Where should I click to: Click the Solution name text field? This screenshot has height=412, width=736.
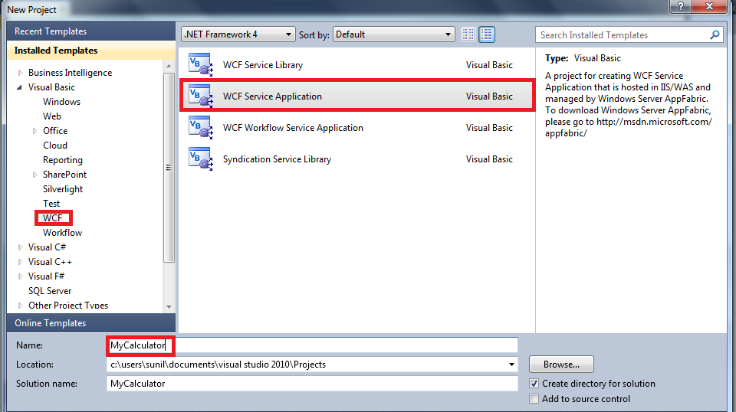point(312,384)
